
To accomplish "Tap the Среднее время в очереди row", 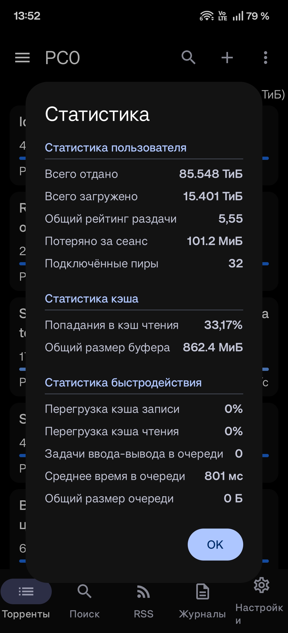I will click(144, 476).
